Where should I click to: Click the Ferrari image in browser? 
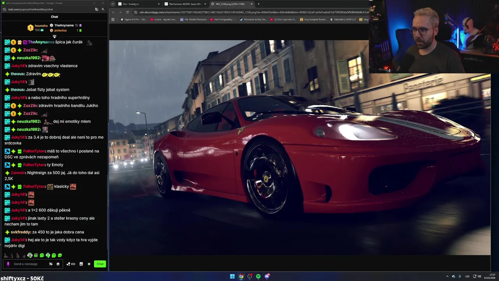point(299,147)
